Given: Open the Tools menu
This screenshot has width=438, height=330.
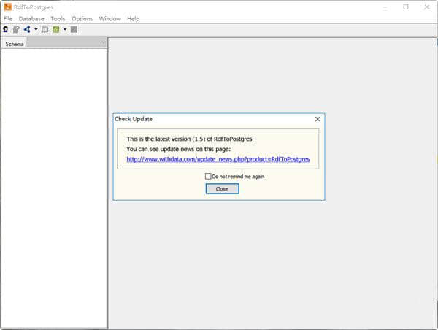Looking at the screenshot, I should click(58, 18).
